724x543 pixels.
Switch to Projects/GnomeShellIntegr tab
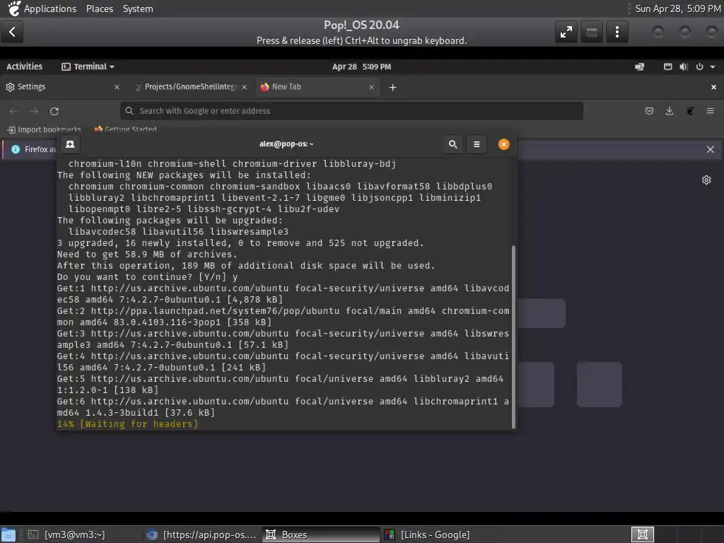191,87
